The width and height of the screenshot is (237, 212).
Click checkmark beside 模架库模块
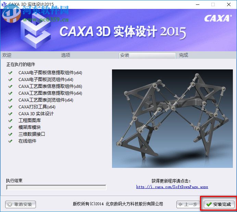click(10, 127)
